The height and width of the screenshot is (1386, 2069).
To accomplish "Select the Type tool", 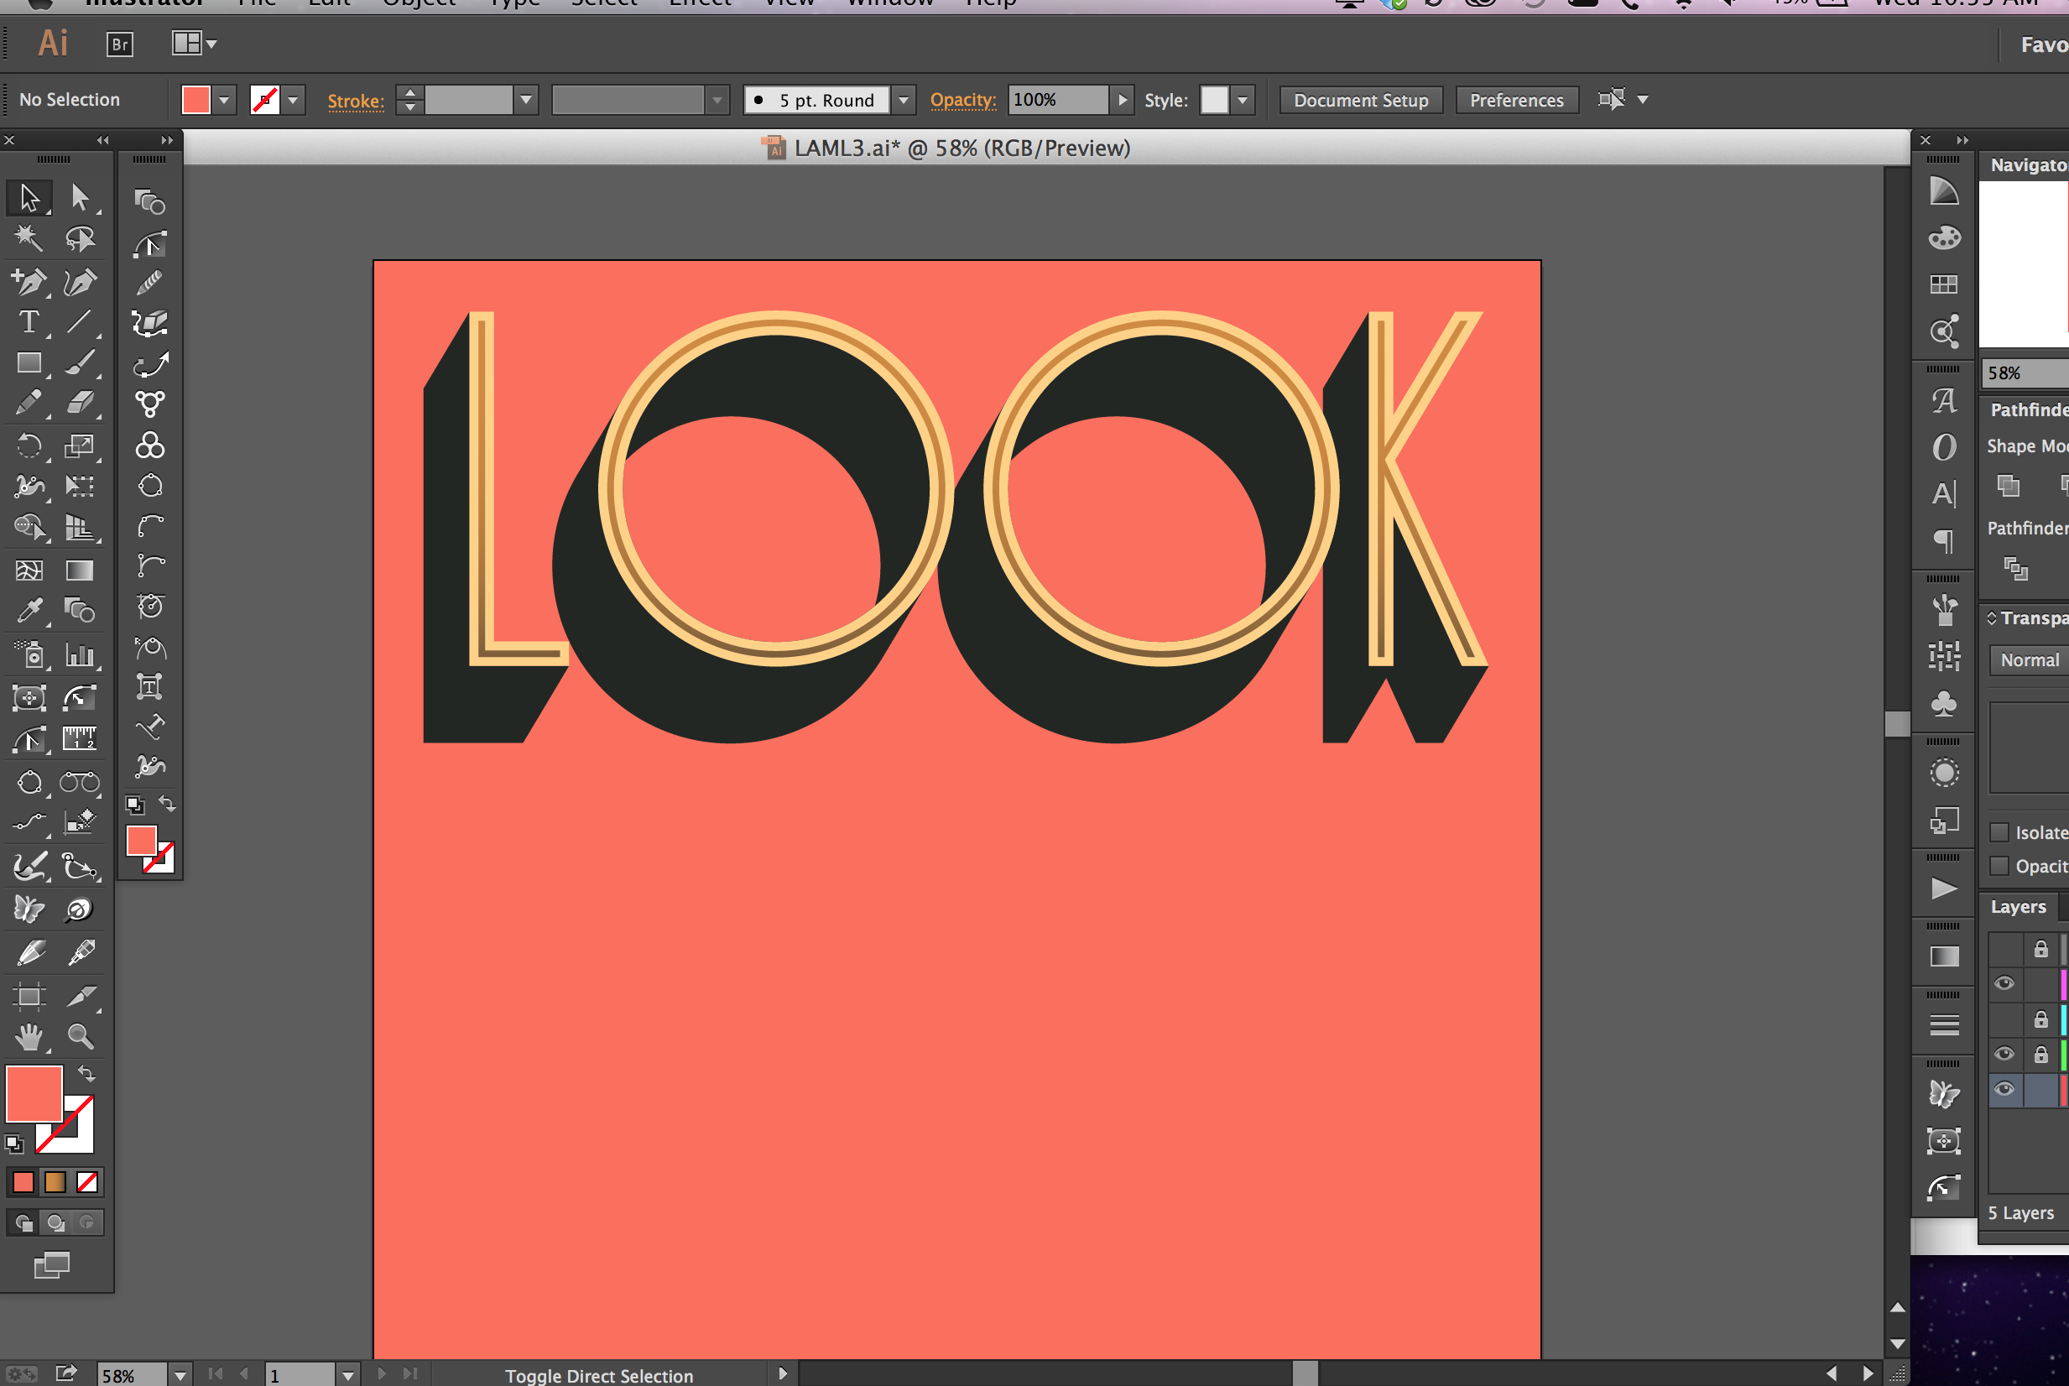I will click(29, 322).
